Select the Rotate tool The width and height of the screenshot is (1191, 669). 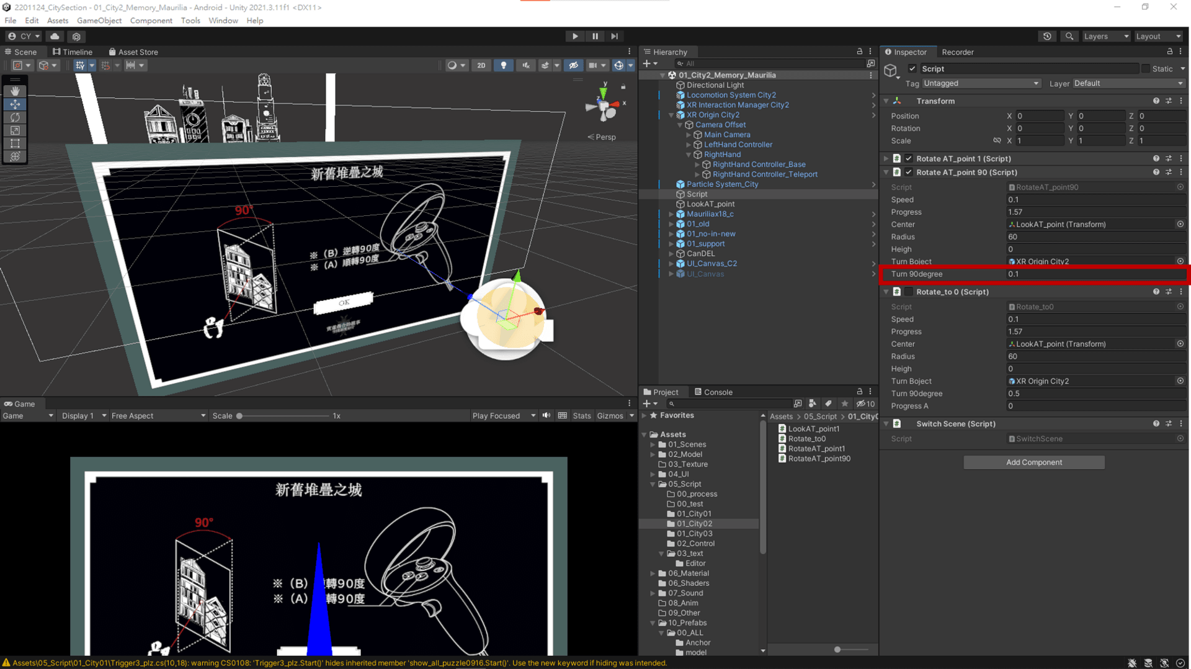(15, 117)
